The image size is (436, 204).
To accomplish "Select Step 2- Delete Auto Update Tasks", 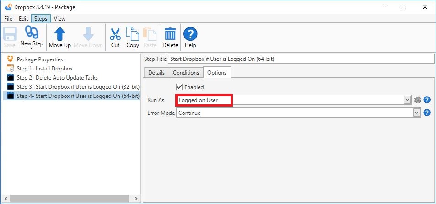I will [x=57, y=78].
